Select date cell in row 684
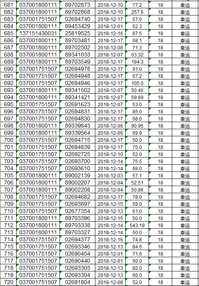This screenshot has width=199, height=286. [110, 26]
